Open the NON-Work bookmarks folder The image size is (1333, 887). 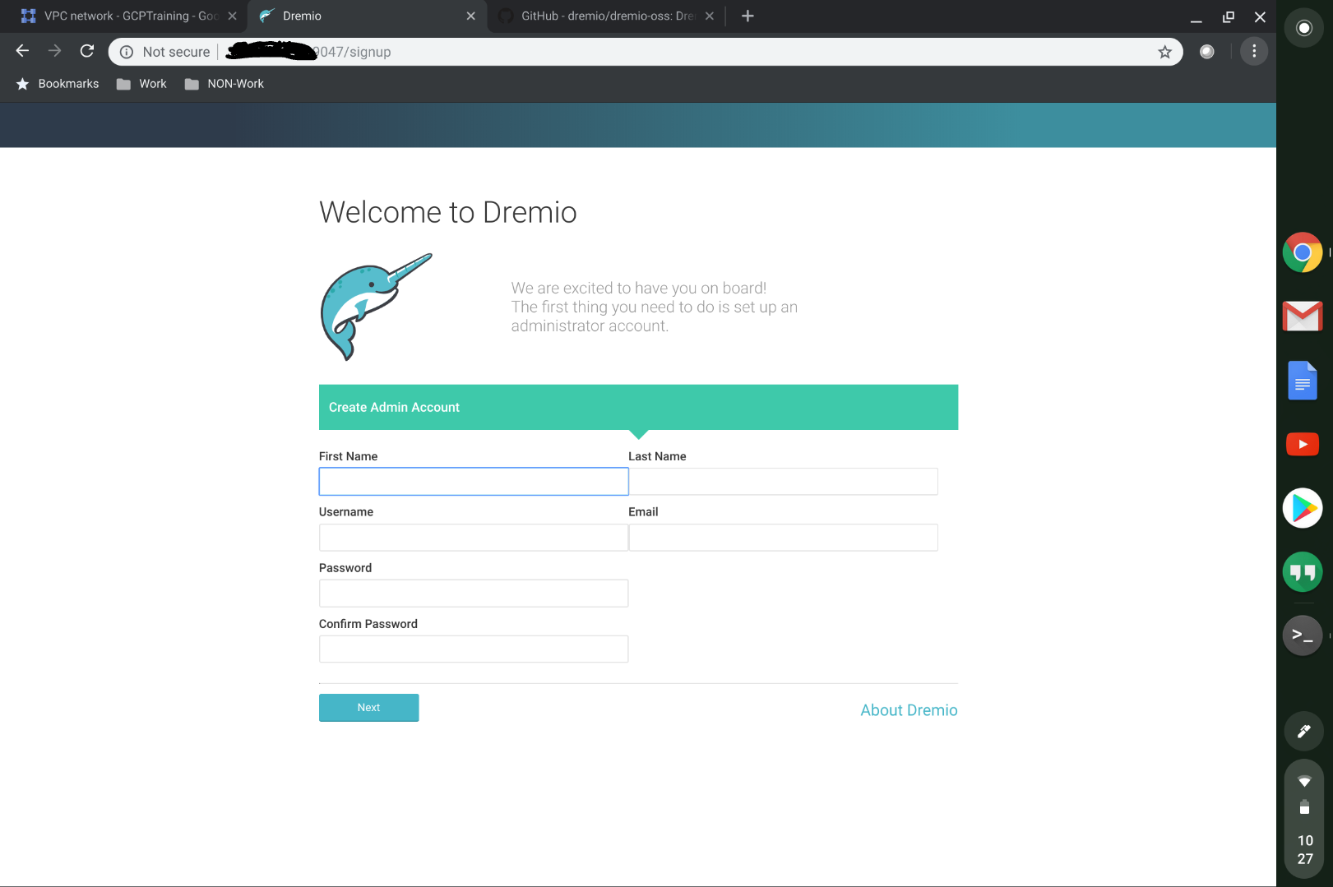224,84
